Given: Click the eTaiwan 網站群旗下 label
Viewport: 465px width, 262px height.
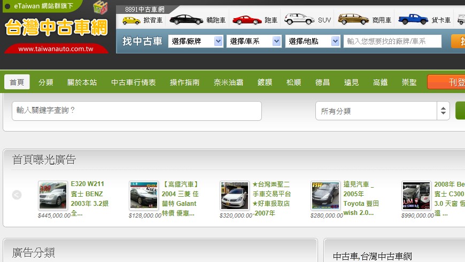Looking at the screenshot, I should pos(44,6).
